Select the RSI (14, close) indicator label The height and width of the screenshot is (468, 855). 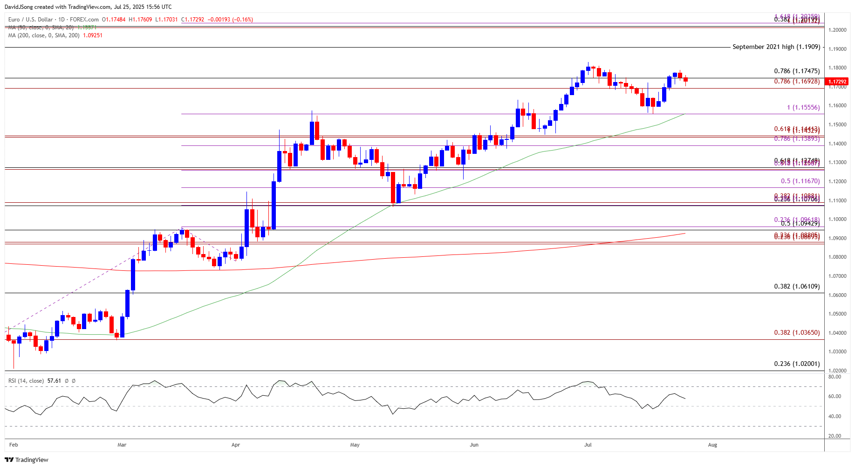tap(26, 381)
